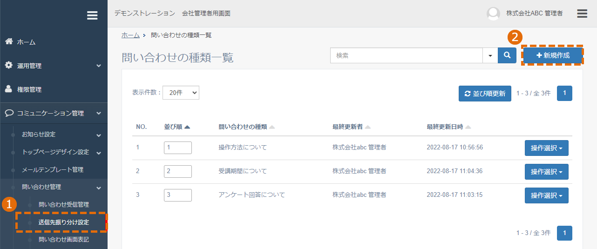Image resolution: width=597 pixels, height=249 pixels.
Task: Open the 表示件数 20件 dropdown
Action: 181,93
